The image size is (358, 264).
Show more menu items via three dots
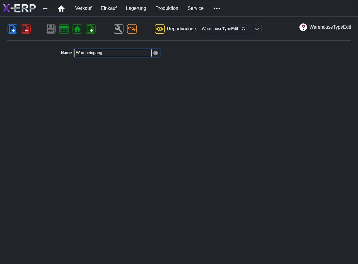point(217,8)
